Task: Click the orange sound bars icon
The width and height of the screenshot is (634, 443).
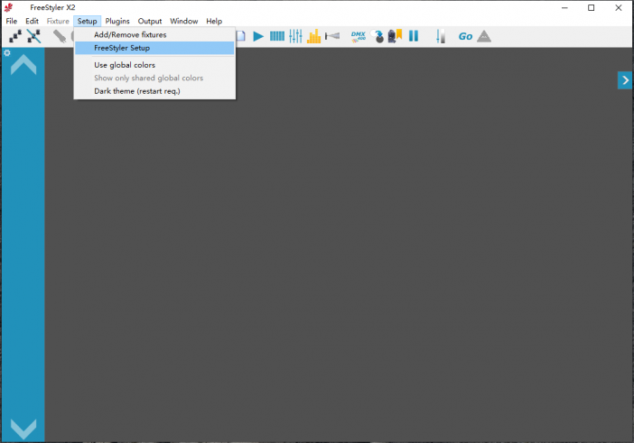Action: coord(314,36)
